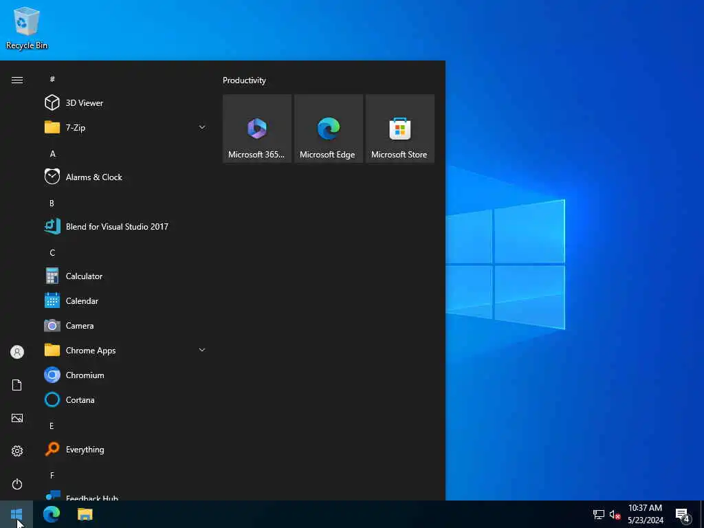Expand the Chrome Apps chevron

click(202, 350)
